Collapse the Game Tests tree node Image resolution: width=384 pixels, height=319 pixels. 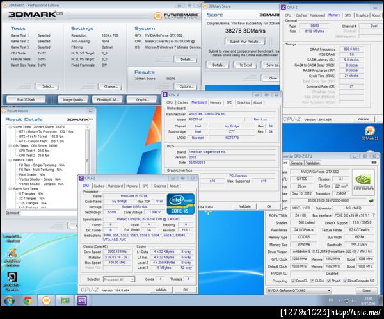8,127
